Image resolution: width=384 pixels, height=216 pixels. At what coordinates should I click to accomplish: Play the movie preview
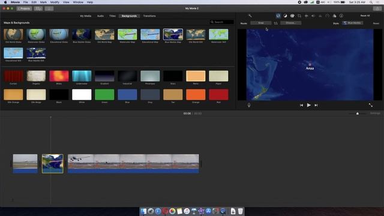pos(309,105)
